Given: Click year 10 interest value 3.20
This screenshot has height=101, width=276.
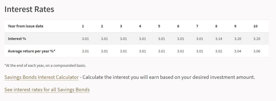Looking at the screenshot, I should [257, 39].
